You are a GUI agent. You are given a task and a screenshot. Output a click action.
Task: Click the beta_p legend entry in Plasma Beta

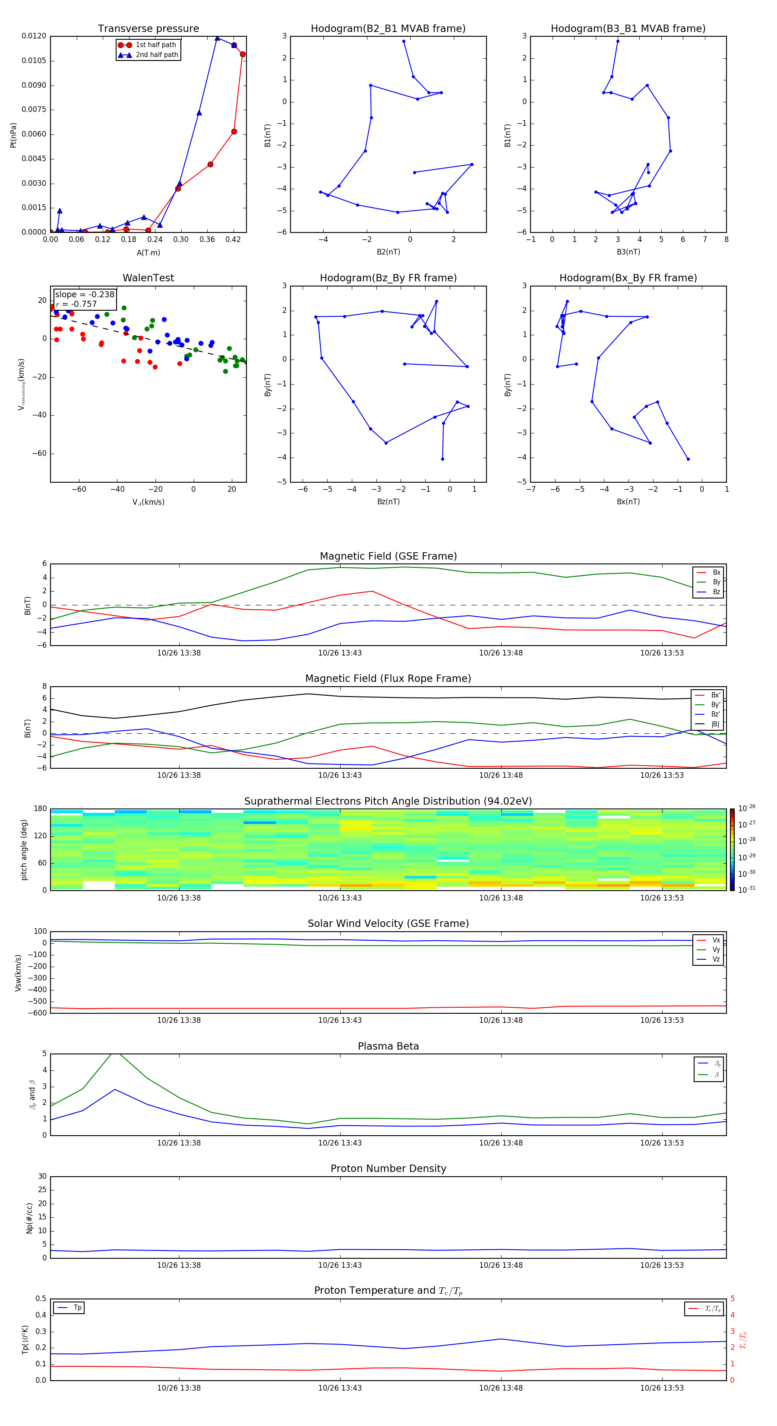[x=710, y=1063]
